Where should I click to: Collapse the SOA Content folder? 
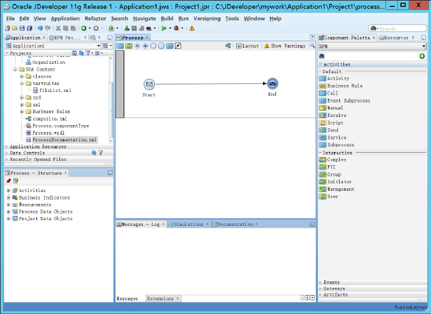coord(16,69)
